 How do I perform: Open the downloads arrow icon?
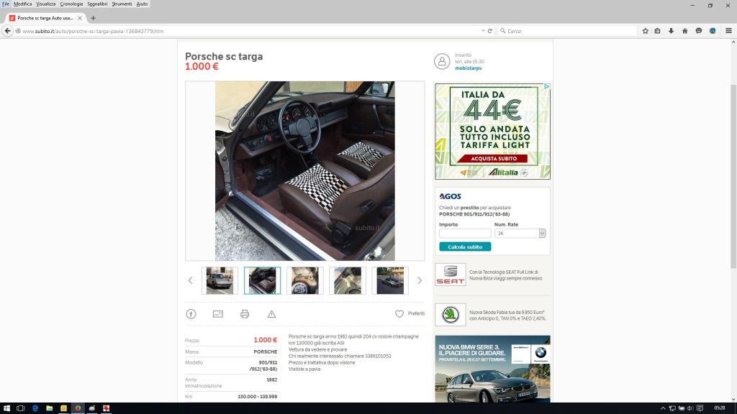(x=672, y=31)
